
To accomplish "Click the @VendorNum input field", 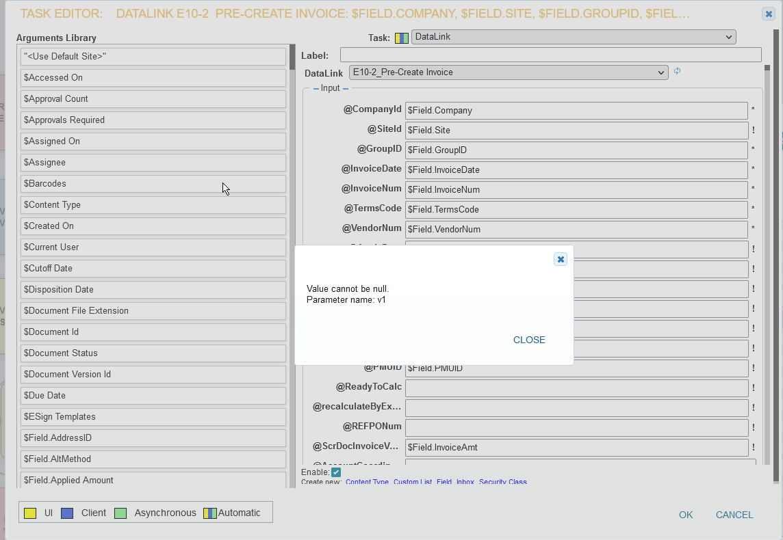I will pos(576,230).
